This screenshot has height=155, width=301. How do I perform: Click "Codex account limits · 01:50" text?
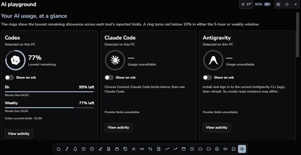click(23, 118)
